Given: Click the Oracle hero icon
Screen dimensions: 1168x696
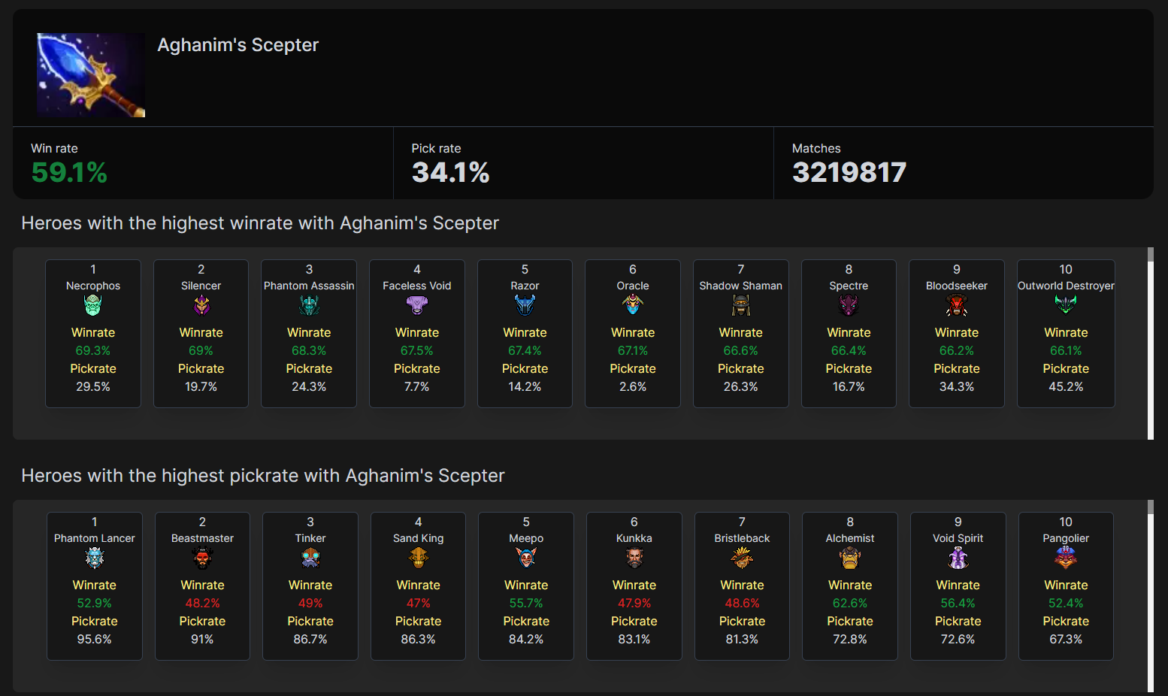Looking at the screenshot, I should point(633,305).
